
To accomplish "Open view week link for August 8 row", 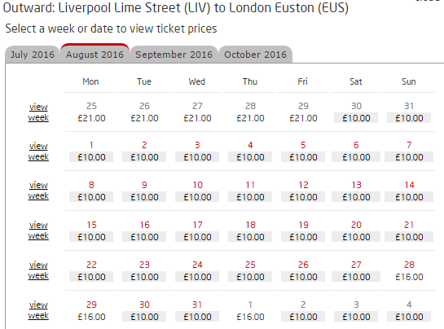I will coord(38,191).
